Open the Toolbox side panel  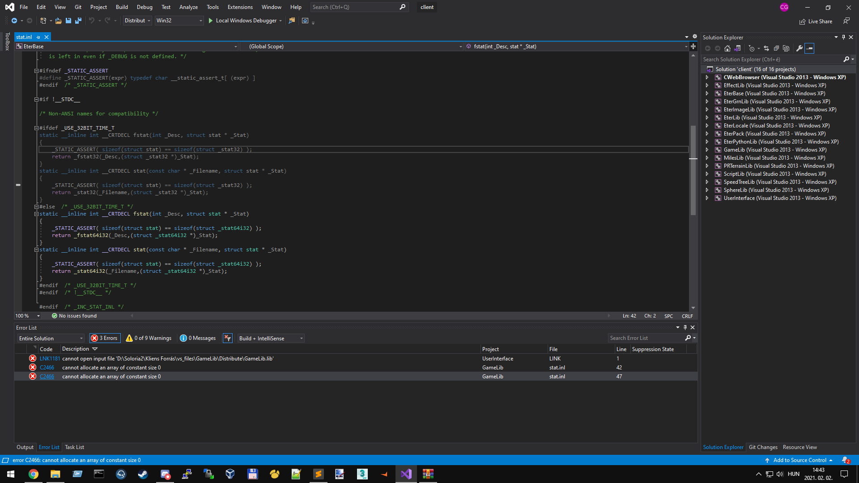(x=7, y=42)
